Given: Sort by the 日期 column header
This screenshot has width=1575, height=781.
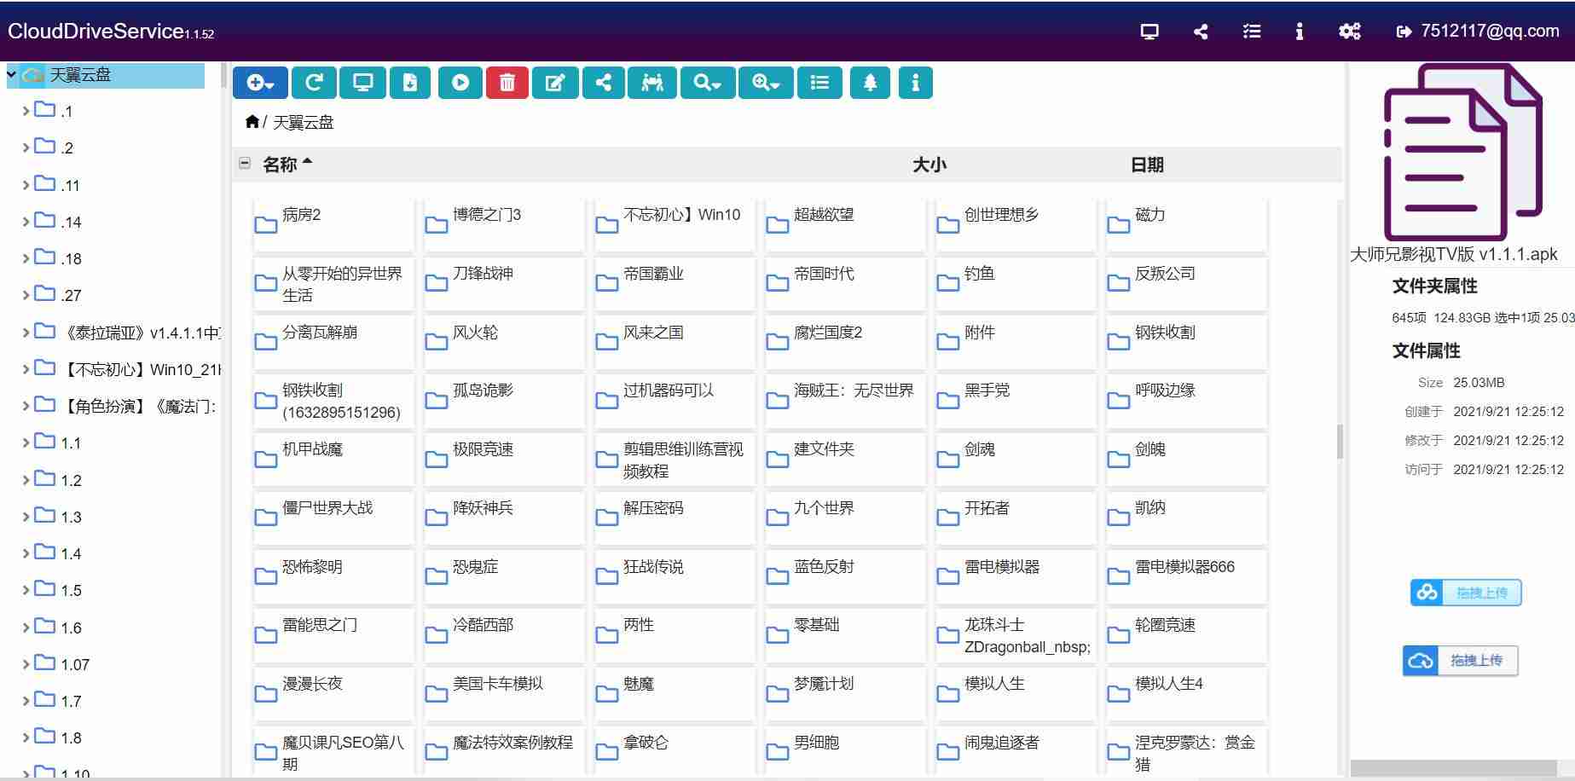Looking at the screenshot, I should (1147, 165).
